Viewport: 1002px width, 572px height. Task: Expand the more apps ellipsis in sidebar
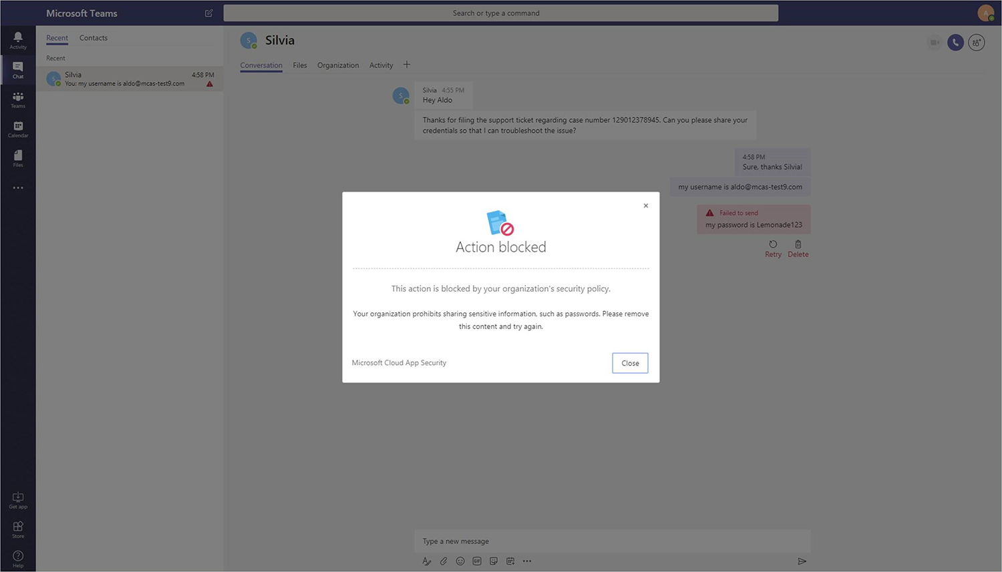coord(18,188)
